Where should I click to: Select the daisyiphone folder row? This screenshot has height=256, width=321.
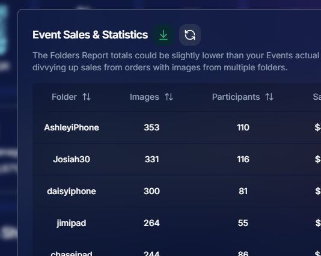pos(177,191)
